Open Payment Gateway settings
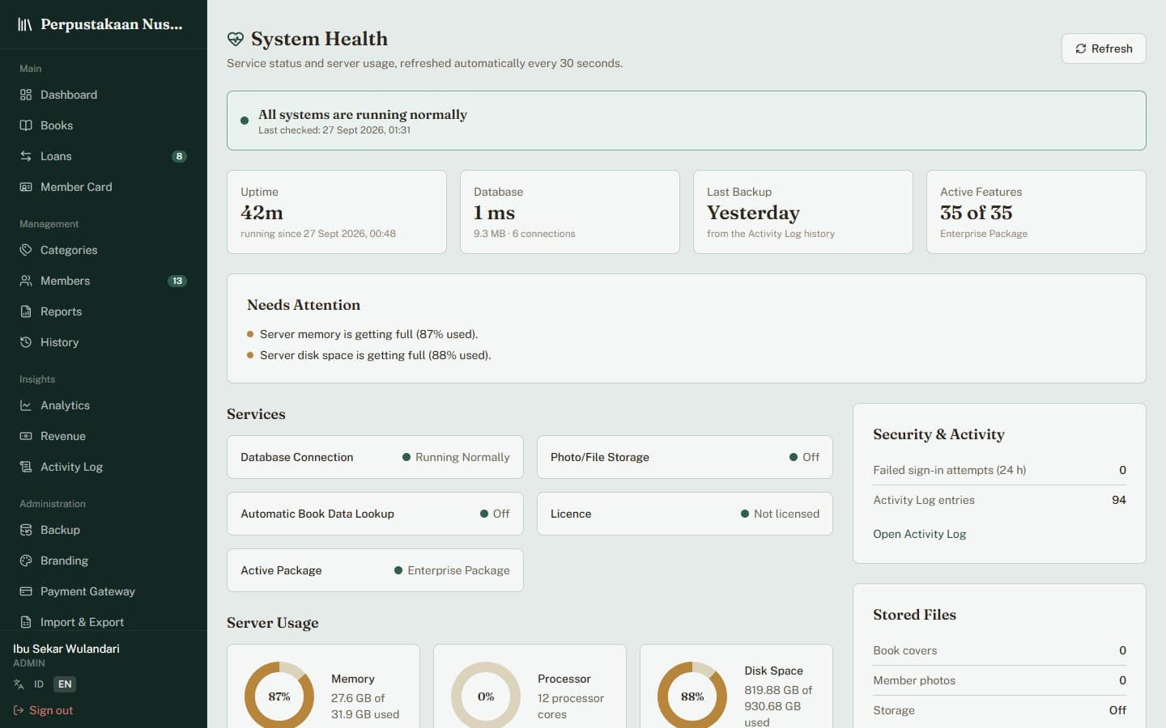Image resolution: width=1166 pixels, height=728 pixels. point(104,591)
